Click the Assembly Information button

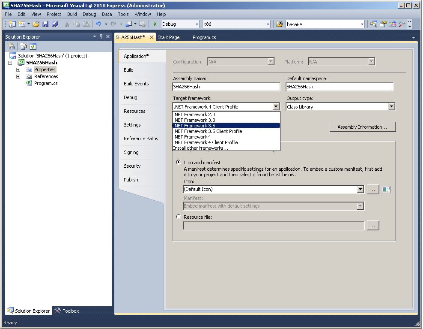coord(362,127)
